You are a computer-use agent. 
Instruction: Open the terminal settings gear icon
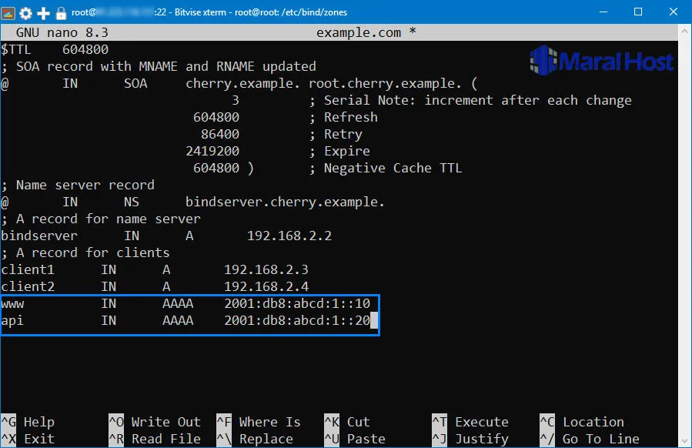coord(25,12)
